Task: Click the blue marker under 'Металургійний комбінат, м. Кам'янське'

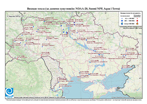Action: (99, 55)
